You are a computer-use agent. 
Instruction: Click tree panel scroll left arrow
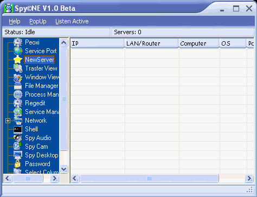(8, 179)
